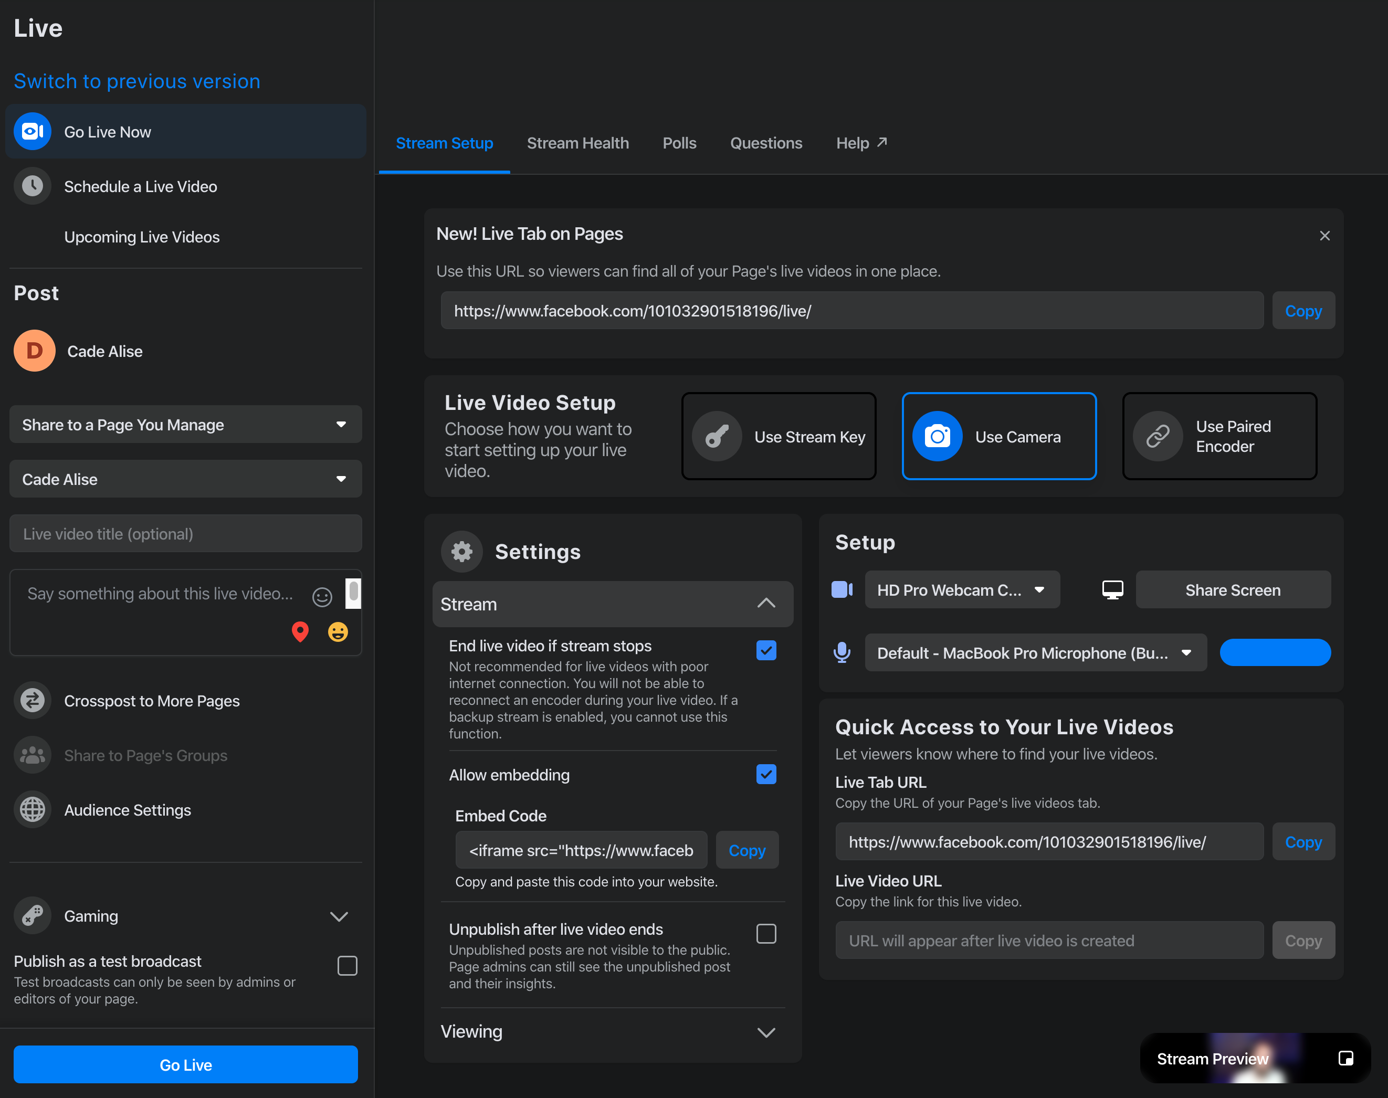Viewport: 1388px width, 1098px height.
Task: Click the Settings gear icon
Action: coord(461,552)
